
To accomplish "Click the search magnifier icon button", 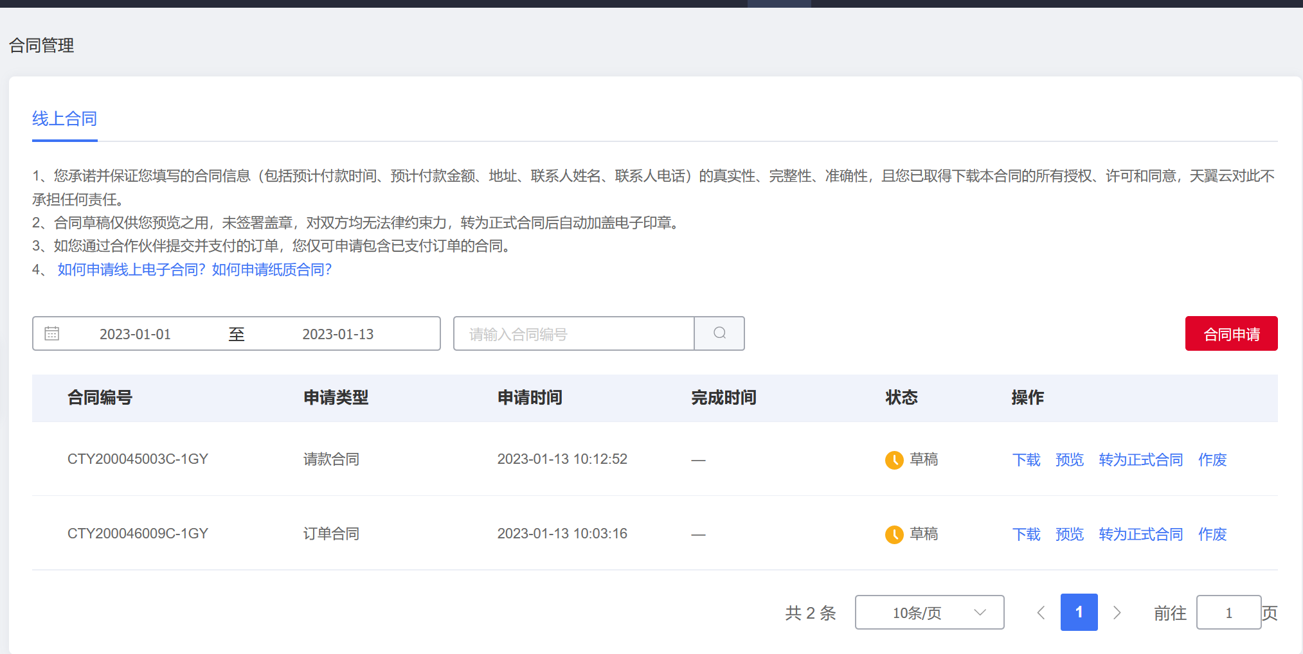I will (x=719, y=333).
